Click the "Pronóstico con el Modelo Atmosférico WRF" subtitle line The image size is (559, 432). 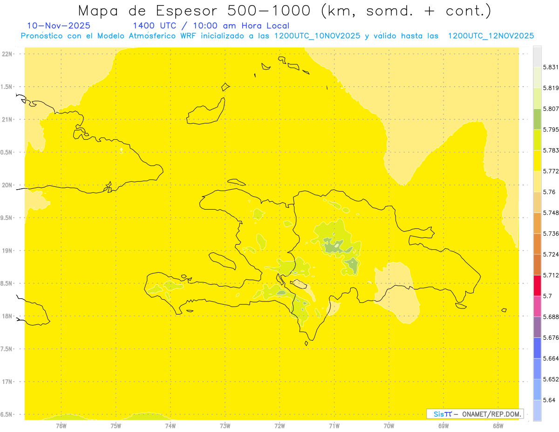(277, 36)
